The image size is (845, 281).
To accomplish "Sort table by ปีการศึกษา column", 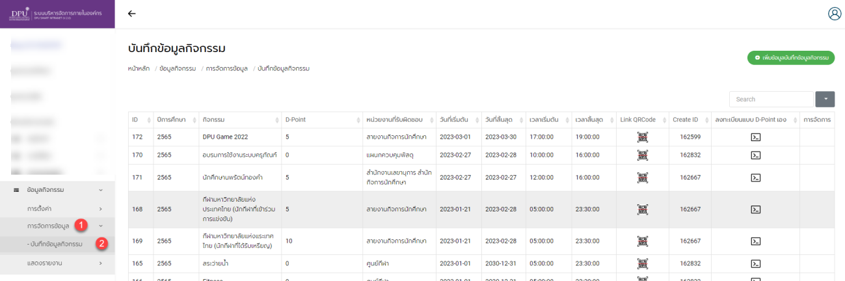I will pos(176,120).
